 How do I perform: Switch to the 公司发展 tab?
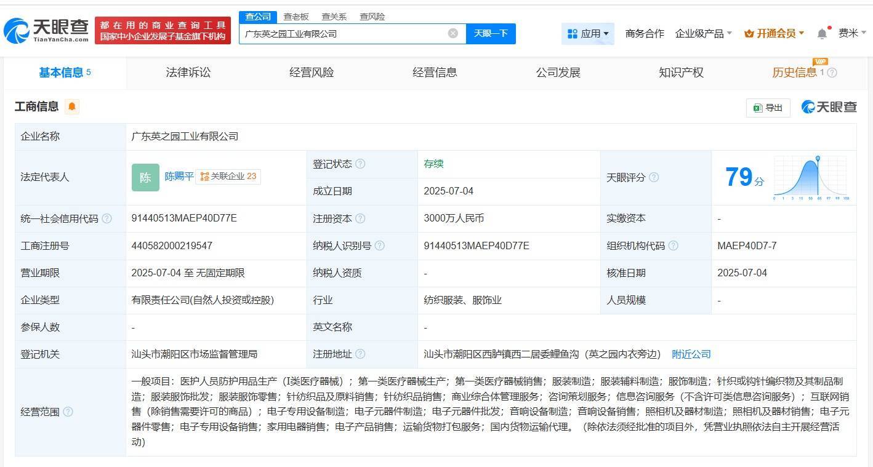(558, 73)
